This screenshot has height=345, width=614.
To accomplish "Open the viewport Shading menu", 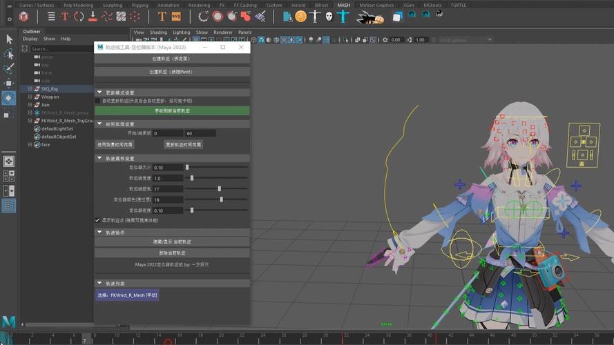I will tap(158, 32).
